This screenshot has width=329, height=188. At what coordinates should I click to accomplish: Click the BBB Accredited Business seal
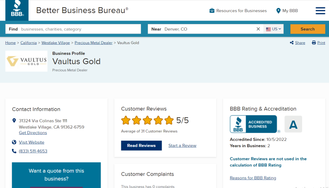coord(253,124)
